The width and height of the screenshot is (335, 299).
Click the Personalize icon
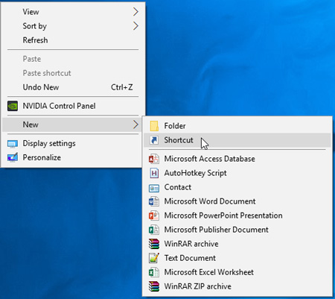point(13,157)
